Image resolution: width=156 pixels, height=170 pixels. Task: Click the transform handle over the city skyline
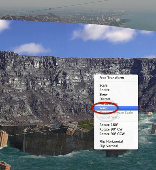(50, 9)
